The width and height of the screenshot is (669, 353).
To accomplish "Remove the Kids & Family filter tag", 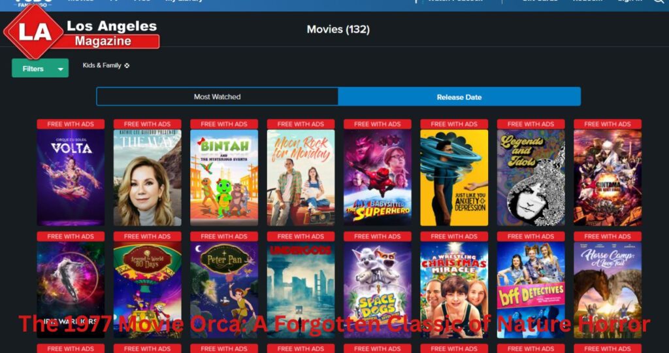I will pos(127,65).
